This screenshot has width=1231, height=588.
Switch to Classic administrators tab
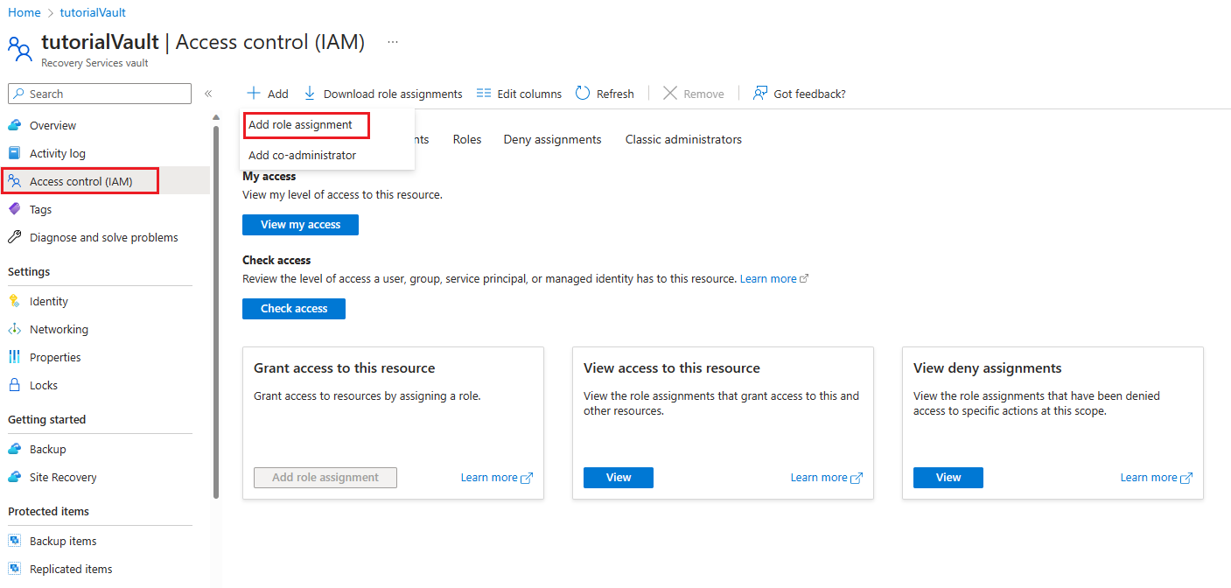[x=683, y=139]
